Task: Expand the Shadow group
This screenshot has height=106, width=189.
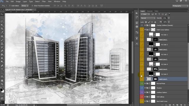Action: [x=145, y=88]
